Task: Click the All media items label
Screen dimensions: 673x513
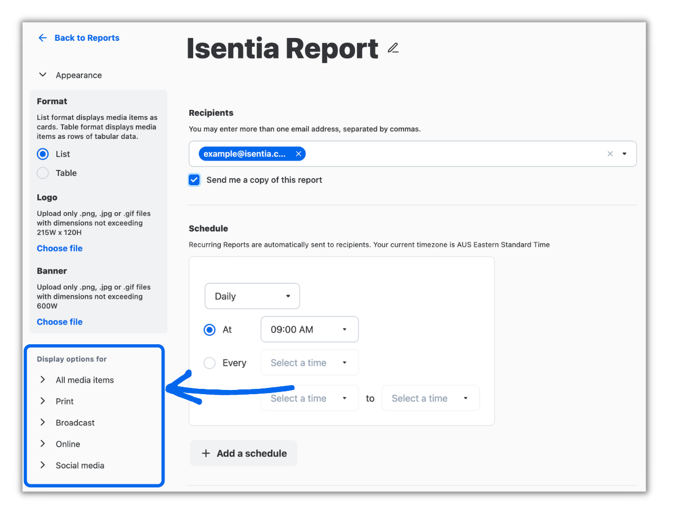Action: [x=85, y=380]
